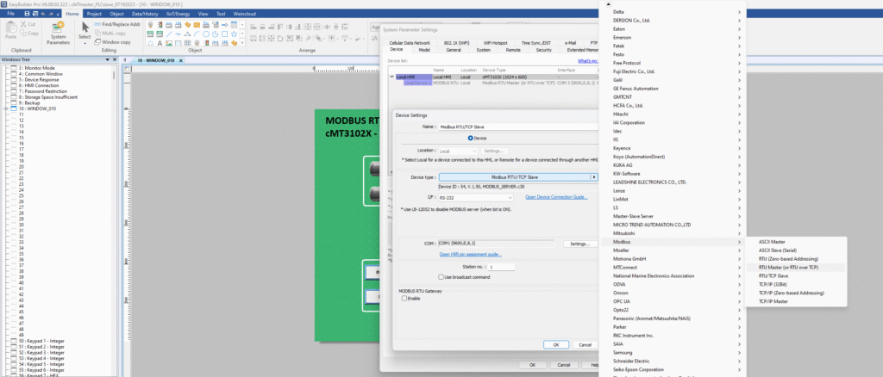Click Cancel in Device Settings dialog
This screenshot has height=377, width=883.
(x=586, y=344)
